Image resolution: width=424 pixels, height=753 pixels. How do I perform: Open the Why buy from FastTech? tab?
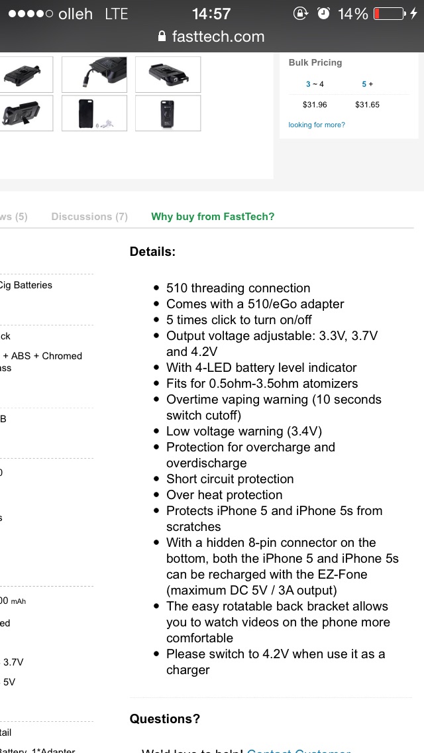pos(213,217)
